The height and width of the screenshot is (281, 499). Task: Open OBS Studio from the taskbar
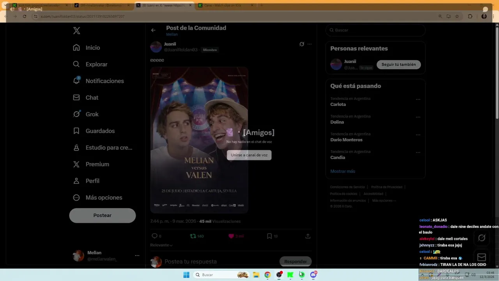(x=279, y=275)
